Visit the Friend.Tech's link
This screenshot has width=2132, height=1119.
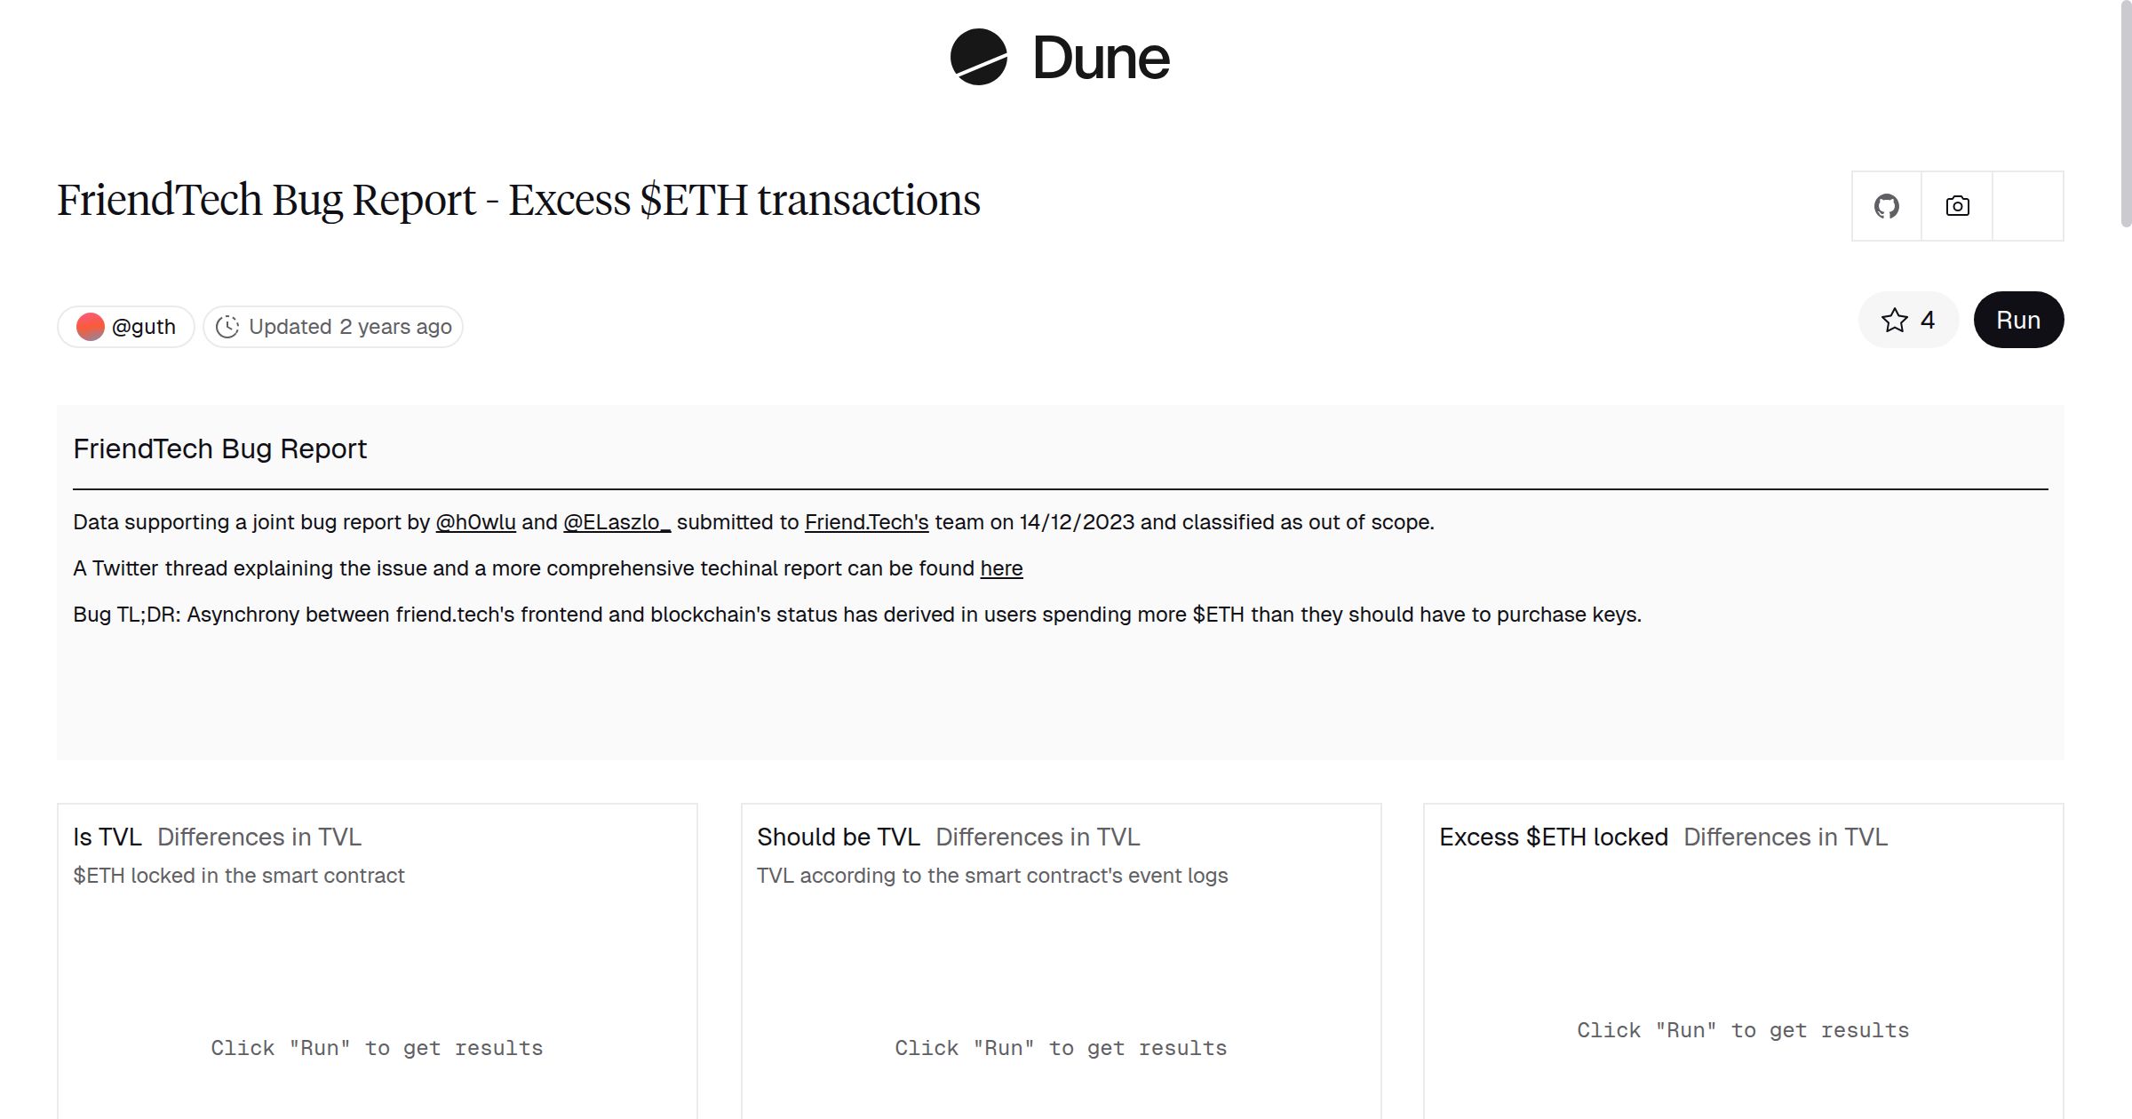click(x=865, y=523)
